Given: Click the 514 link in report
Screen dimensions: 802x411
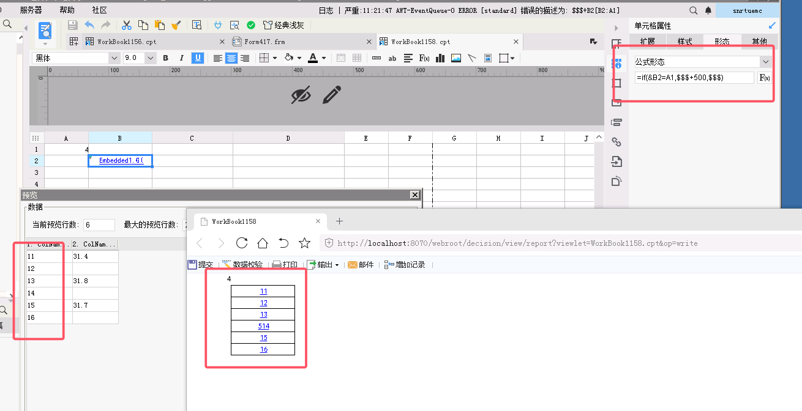Looking at the screenshot, I should (264, 326).
